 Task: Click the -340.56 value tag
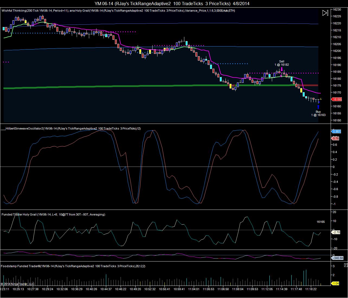[338, 258]
